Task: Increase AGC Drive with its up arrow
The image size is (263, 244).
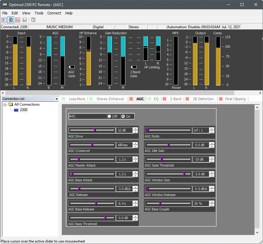Action: point(135,129)
